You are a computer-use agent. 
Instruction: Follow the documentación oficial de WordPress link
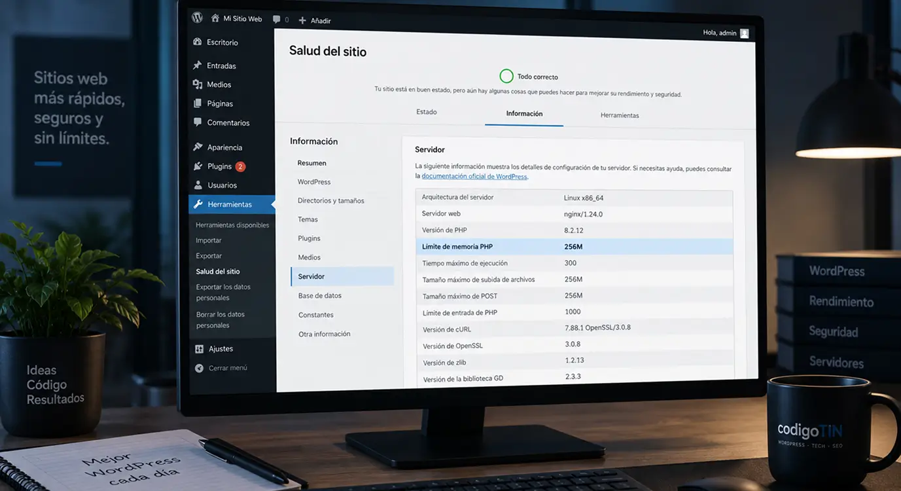474,176
